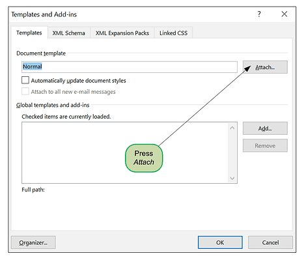The height and width of the screenshot is (273, 302).
Task: Open the Organizer... dialog
Action: (33, 242)
